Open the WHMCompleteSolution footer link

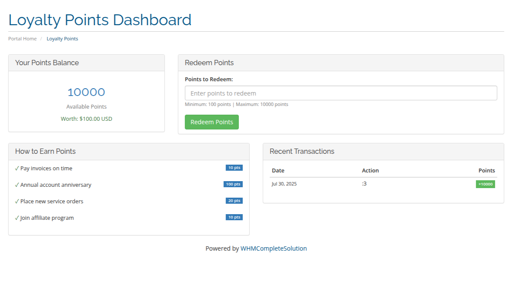(273, 248)
